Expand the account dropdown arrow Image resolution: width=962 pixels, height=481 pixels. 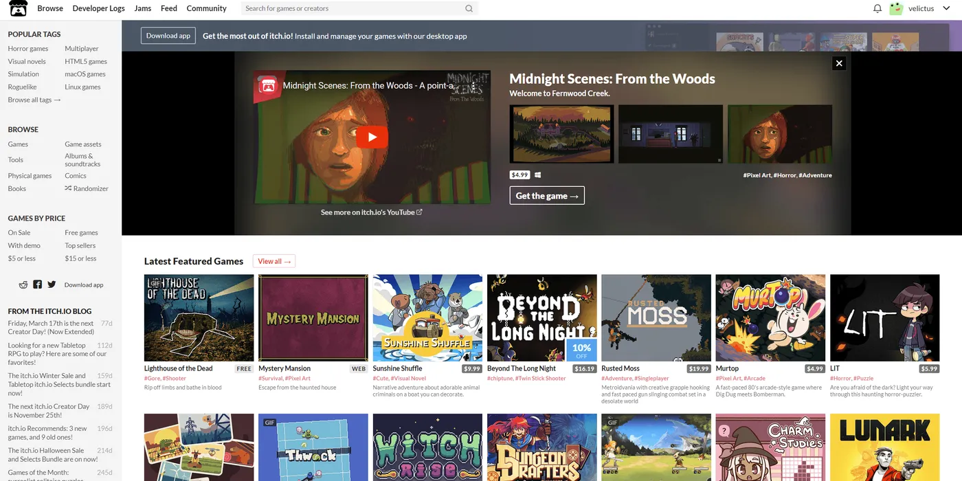(x=946, y=8)
